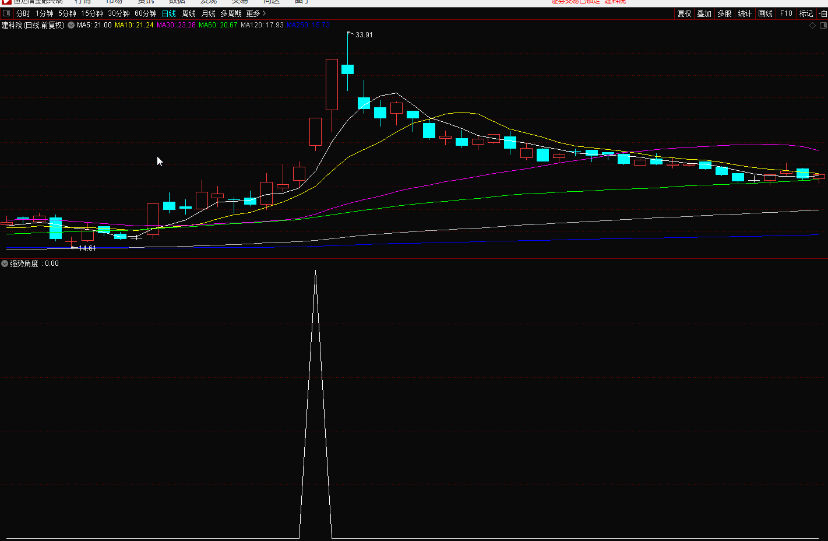This screenshot has height=541, width=828.
Task: Expand the 强势角度 indicator dropdown arrow
Action: point(5,264)
